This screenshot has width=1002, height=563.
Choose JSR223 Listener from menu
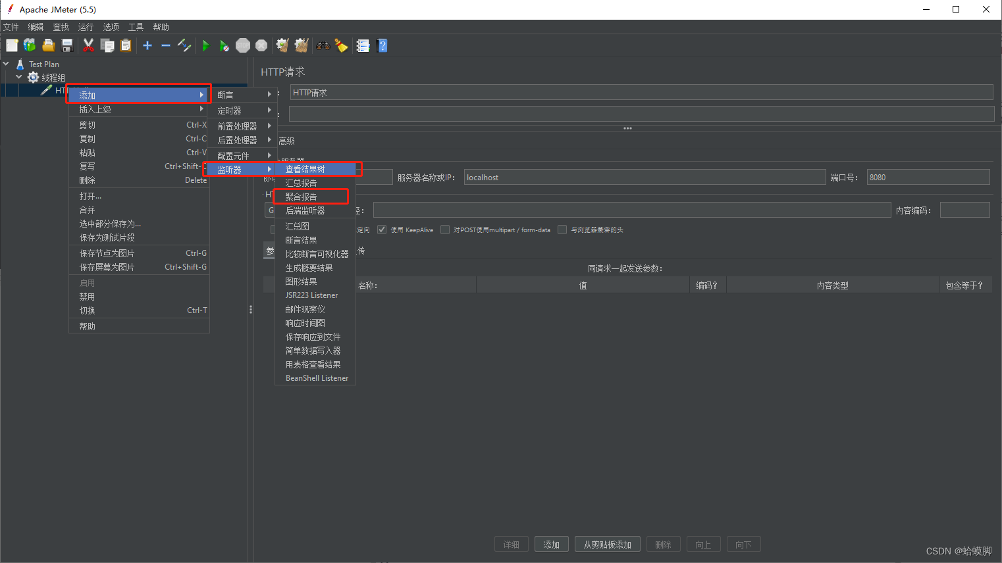coord(315,295)
